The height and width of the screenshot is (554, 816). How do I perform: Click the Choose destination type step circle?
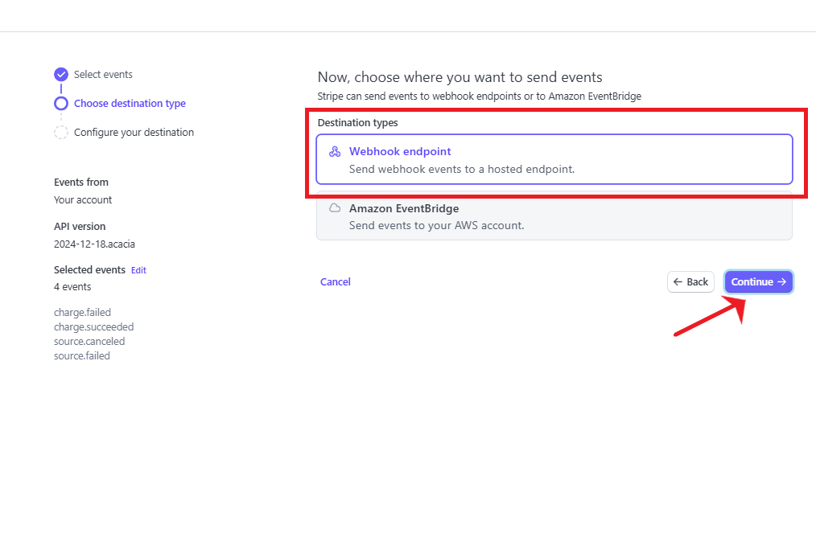pyautogui.click(x=61, y=104)
